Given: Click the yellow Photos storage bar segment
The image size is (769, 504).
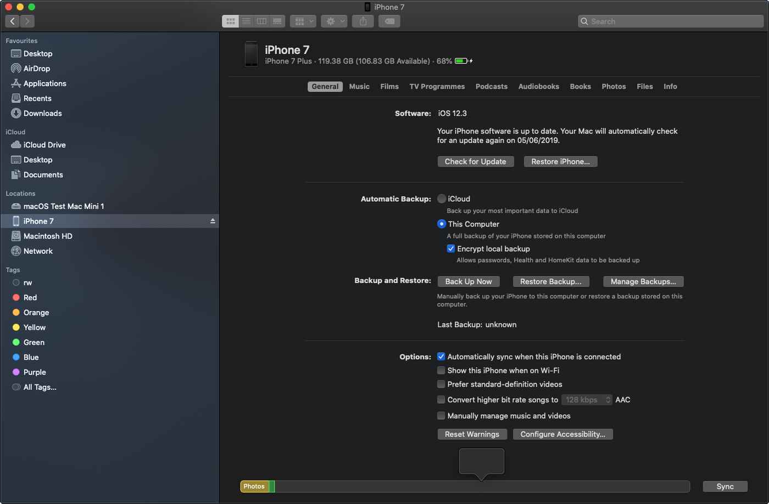Looking at the screenshot, I should click(x=254, y=486).
